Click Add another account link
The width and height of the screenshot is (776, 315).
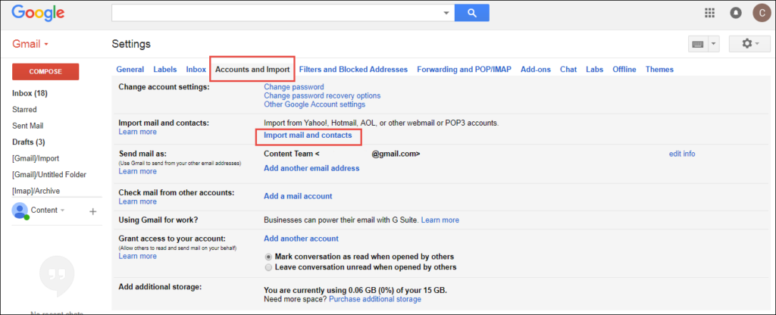(301, 239)
